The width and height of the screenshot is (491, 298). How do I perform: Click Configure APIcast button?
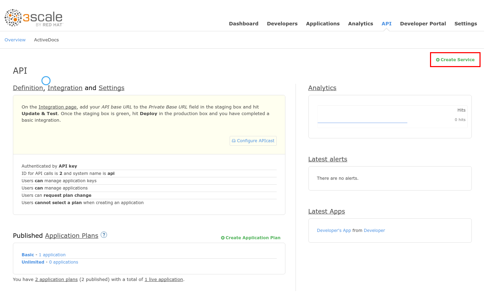[x=253, y=141]
